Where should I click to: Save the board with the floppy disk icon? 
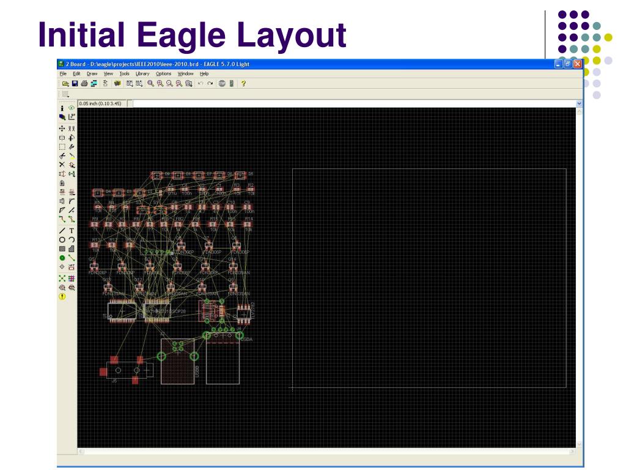(x=75, y=83)
